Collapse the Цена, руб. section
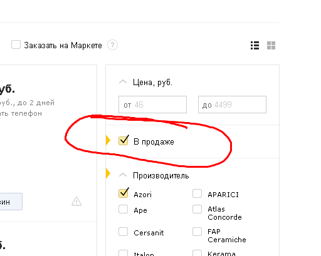The height and width of the screenshot is (256, 321). click(x=123, y=82)
